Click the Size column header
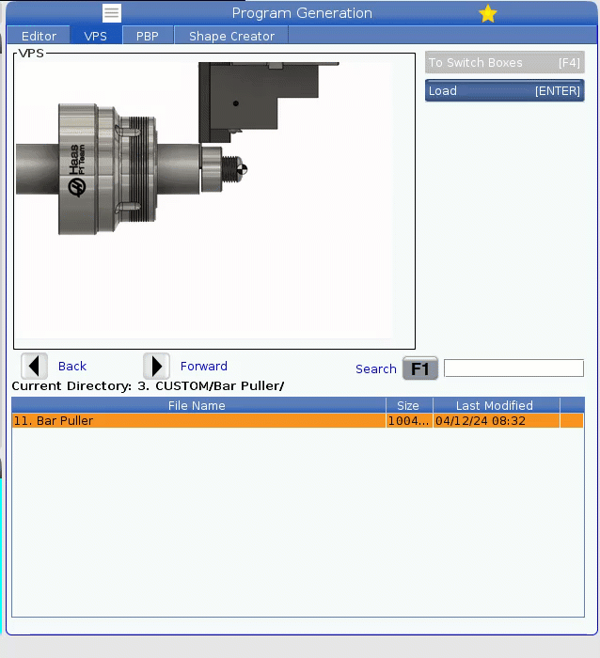Screen dimensions: 600x658 click(x=409, y=405)
